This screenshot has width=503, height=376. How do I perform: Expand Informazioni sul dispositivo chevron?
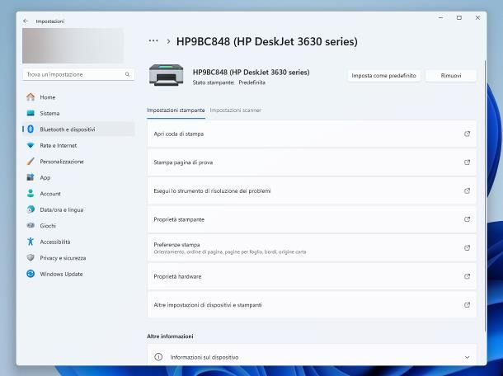(467, 357)
